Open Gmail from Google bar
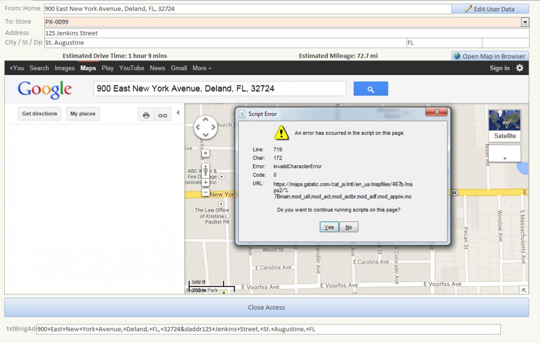Image resolution: width=540 pixels, height=343 pixels. click(179, 68)
